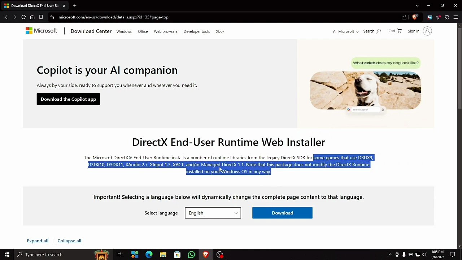Screen dimensions: 462x260
Task: Open Microsoft Edge from the taskbar
Action: [149, 255]
